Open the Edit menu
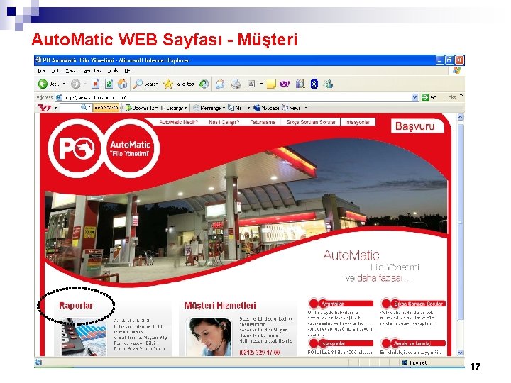511x383 pixels. (x=55, y=70)
